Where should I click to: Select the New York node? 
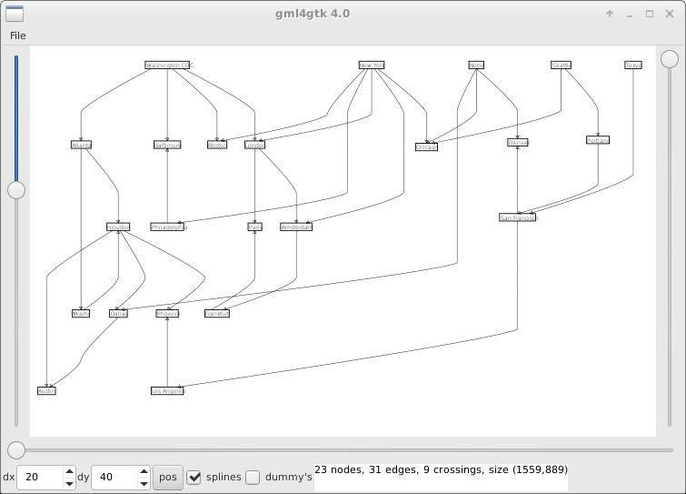coord(372,66)
